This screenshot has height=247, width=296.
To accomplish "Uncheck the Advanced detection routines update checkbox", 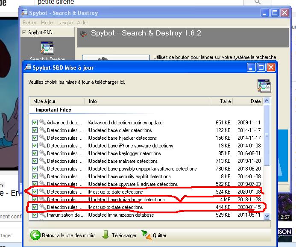I will (x=35, y=122).
